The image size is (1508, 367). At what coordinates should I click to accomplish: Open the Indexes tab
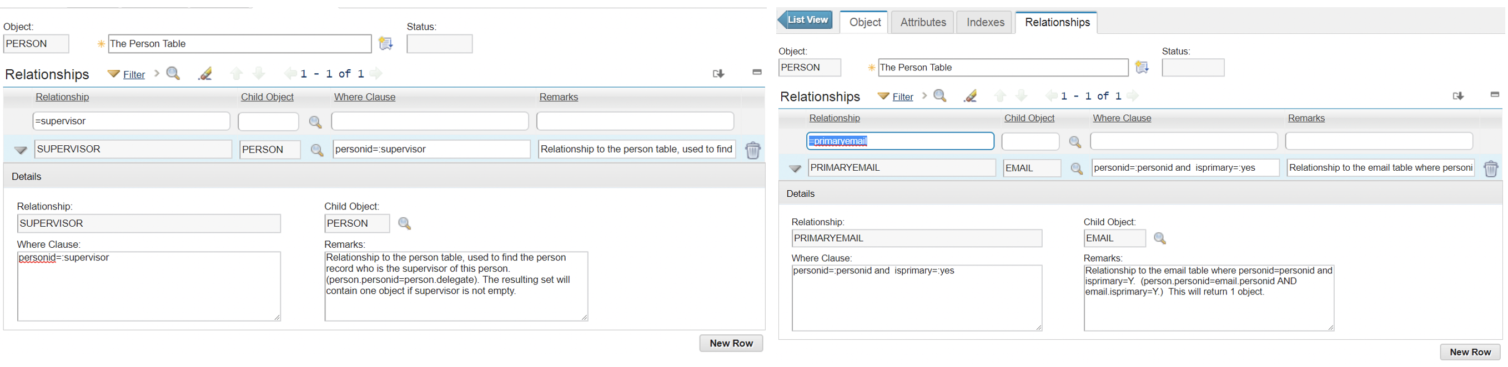point(985,22)
